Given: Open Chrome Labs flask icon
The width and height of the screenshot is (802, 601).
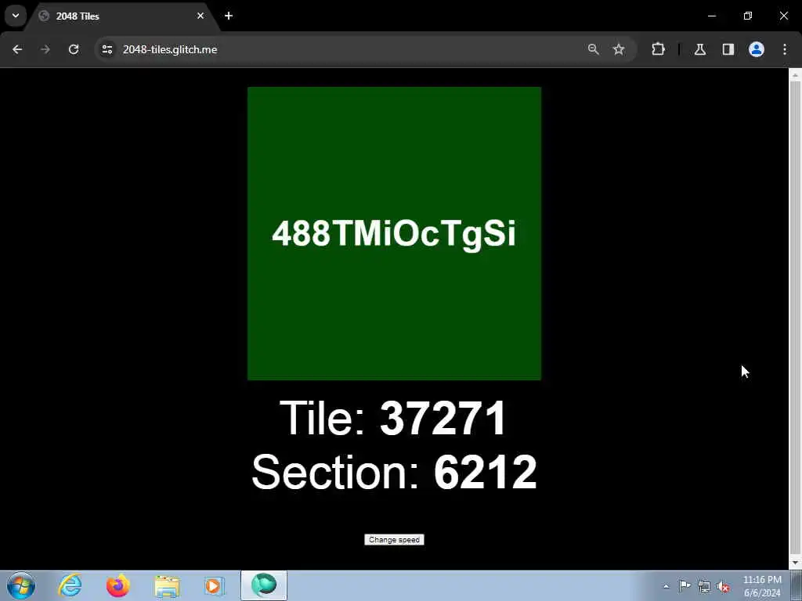Looking at the screenshot, I should tap(700, 49).
